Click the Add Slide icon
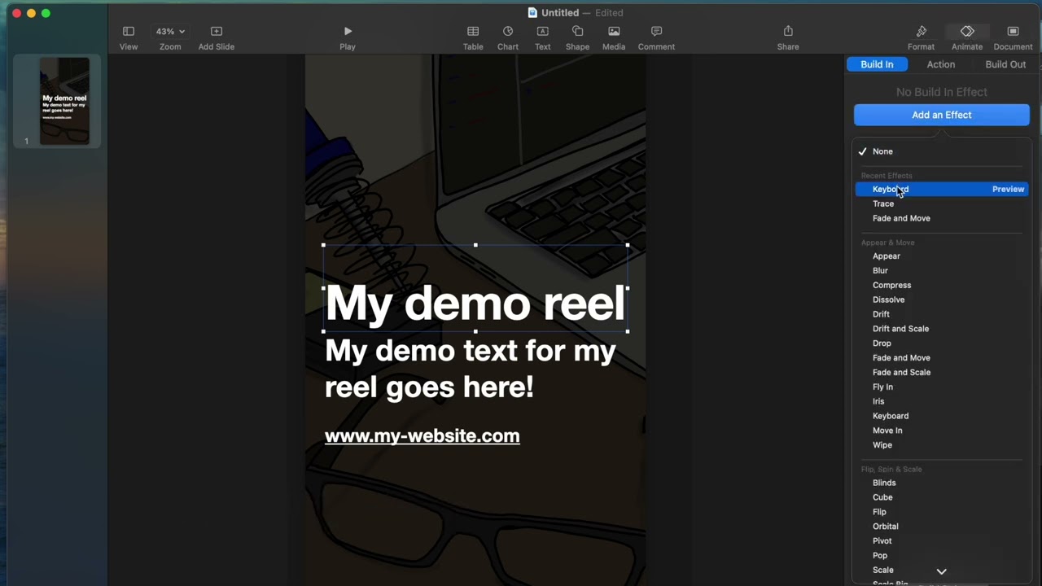The height and width of the screenshot is (586, 1042). (216, 31)
